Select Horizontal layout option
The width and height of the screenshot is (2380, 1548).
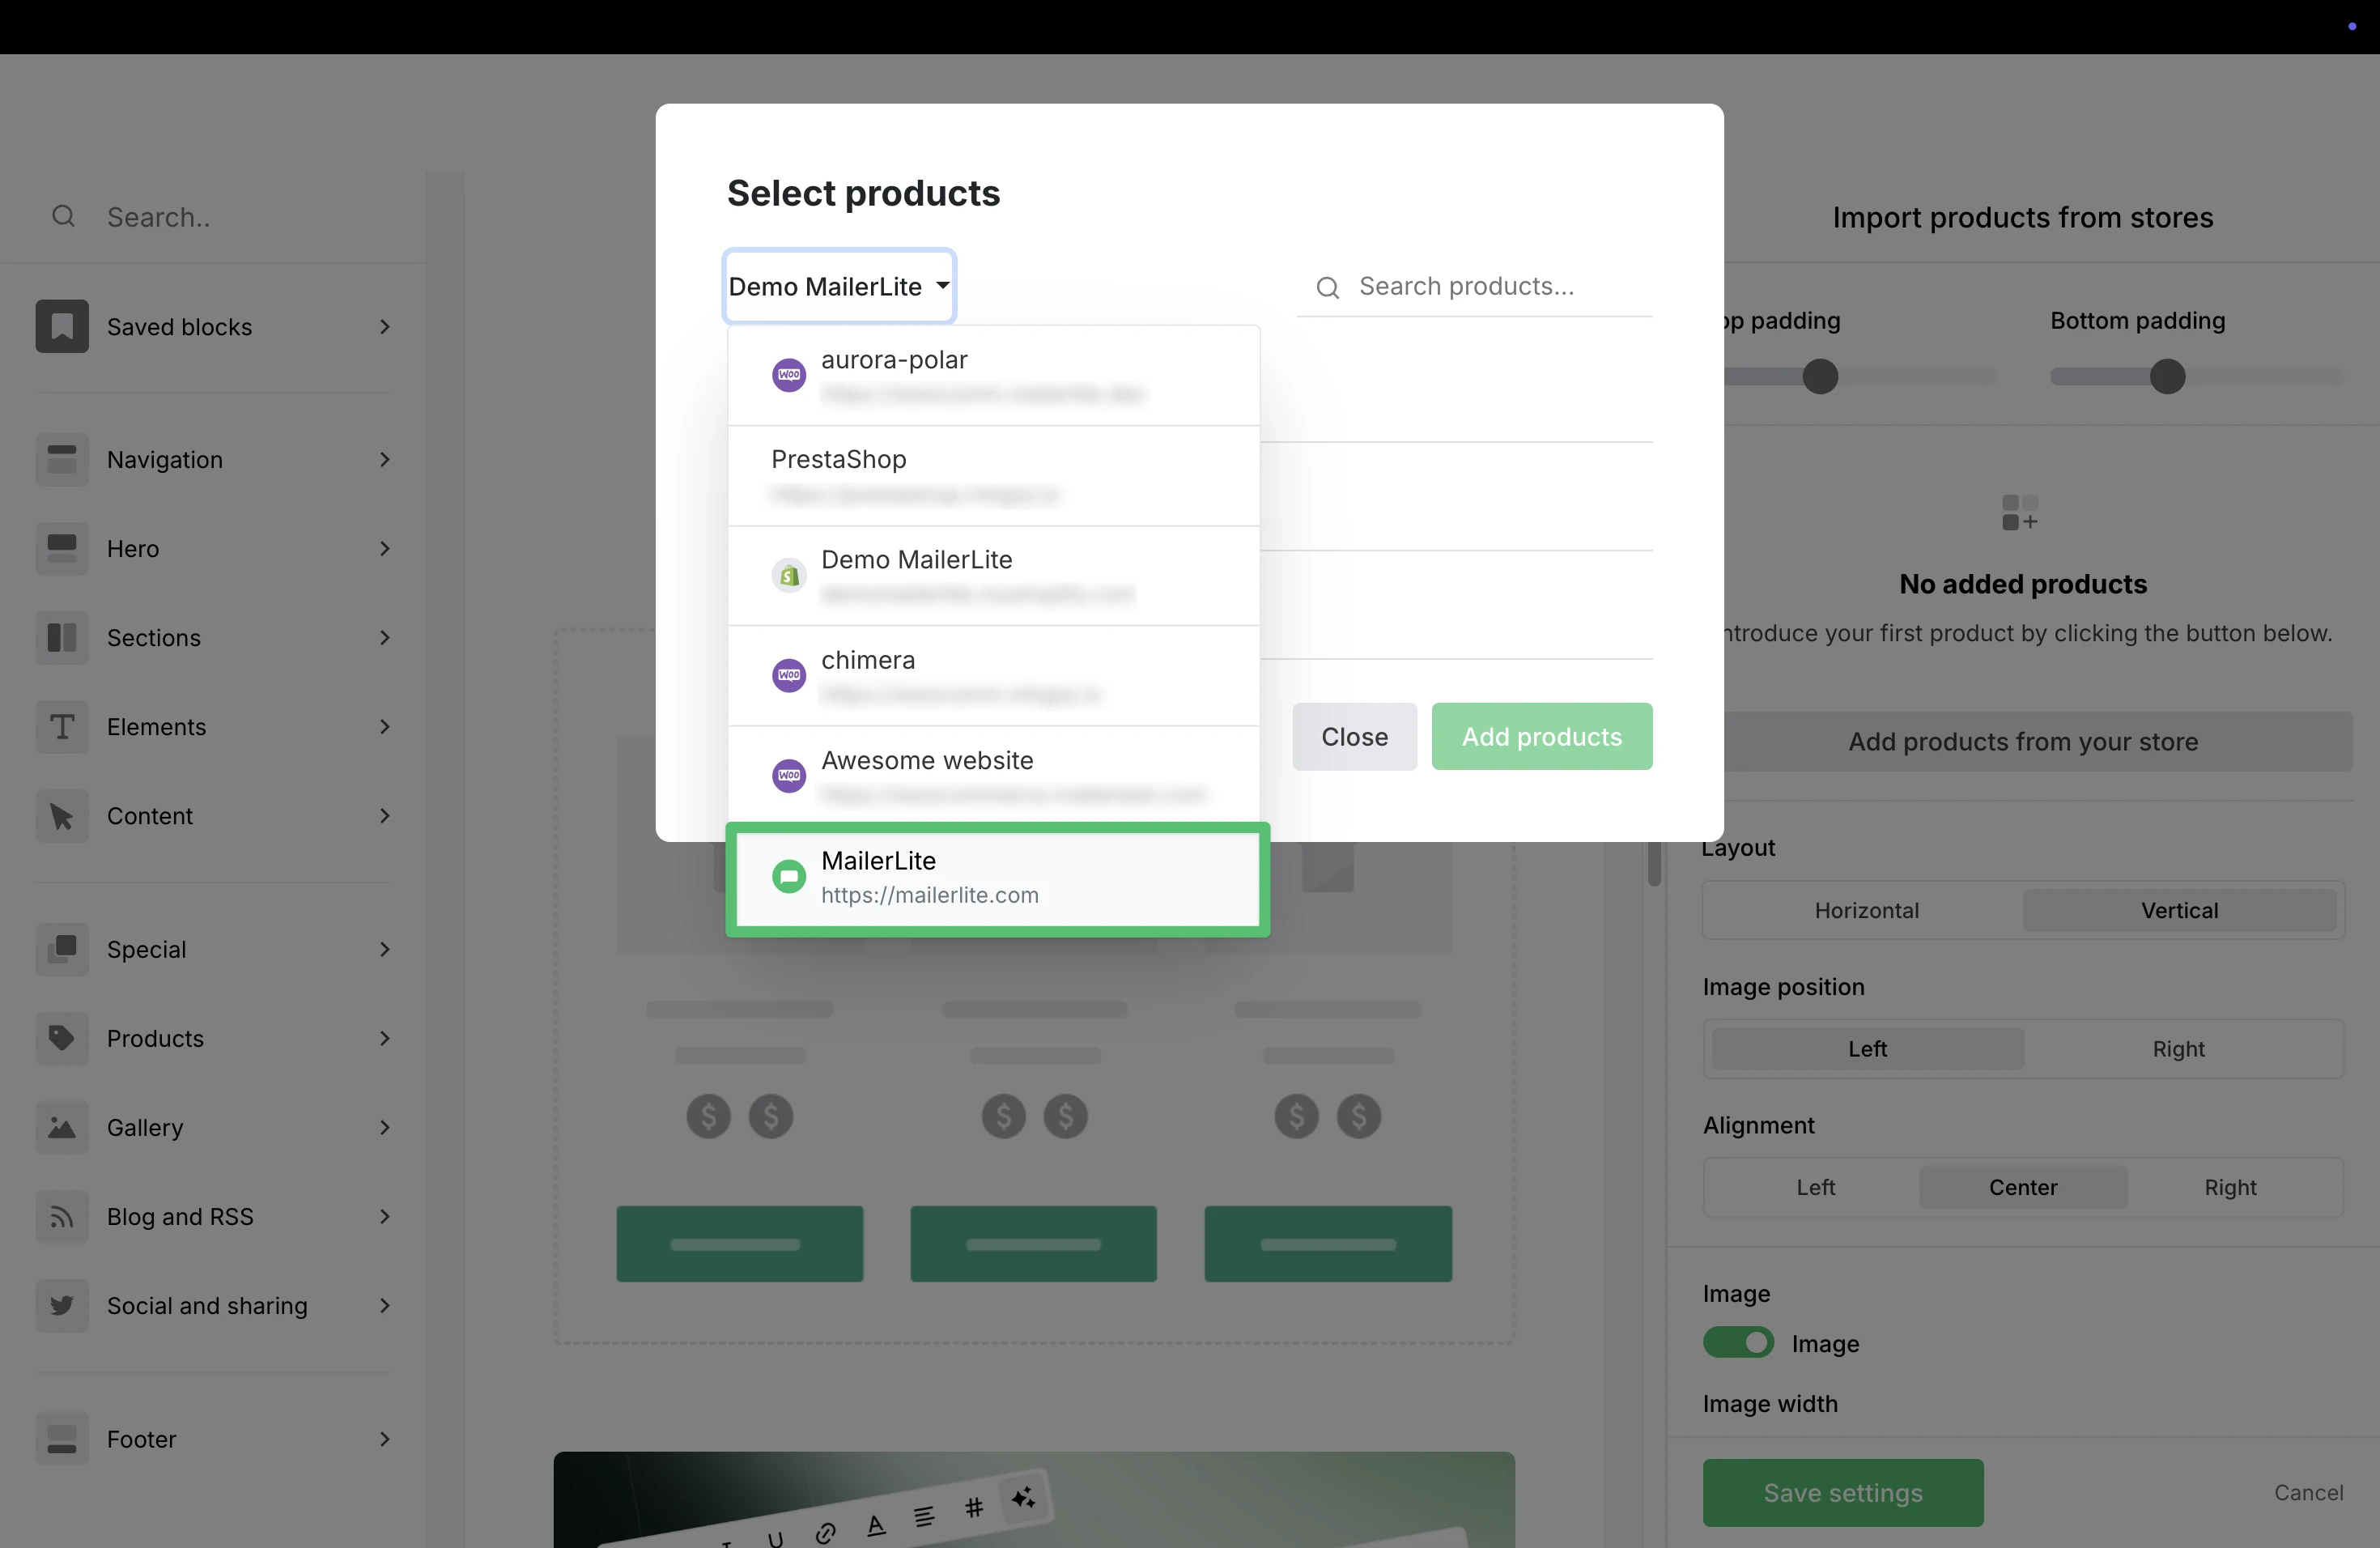tap(1866, 910)
